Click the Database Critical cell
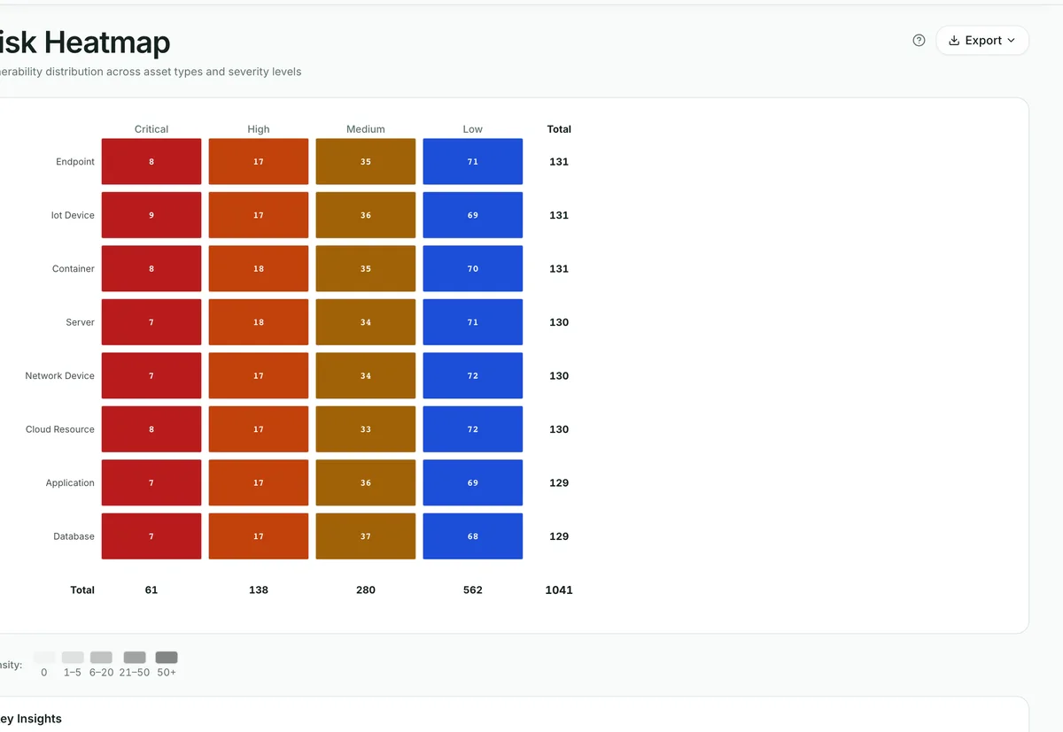Viewport: 1063px width, 732px height. (x=151, y=536)
